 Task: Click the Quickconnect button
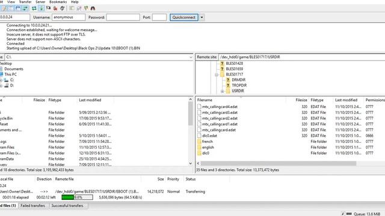[184, 17]
